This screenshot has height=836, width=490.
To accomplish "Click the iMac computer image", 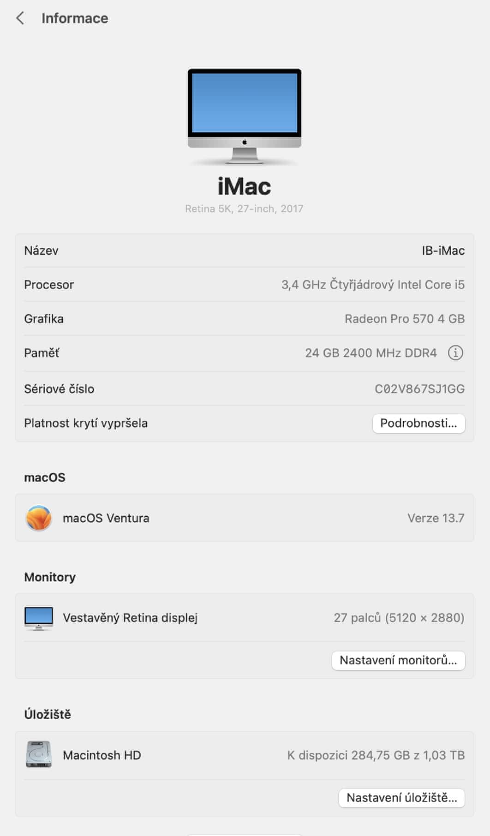I will click(x=245, y=117).
